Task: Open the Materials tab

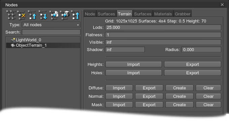Action: click(x=163, y=14)
